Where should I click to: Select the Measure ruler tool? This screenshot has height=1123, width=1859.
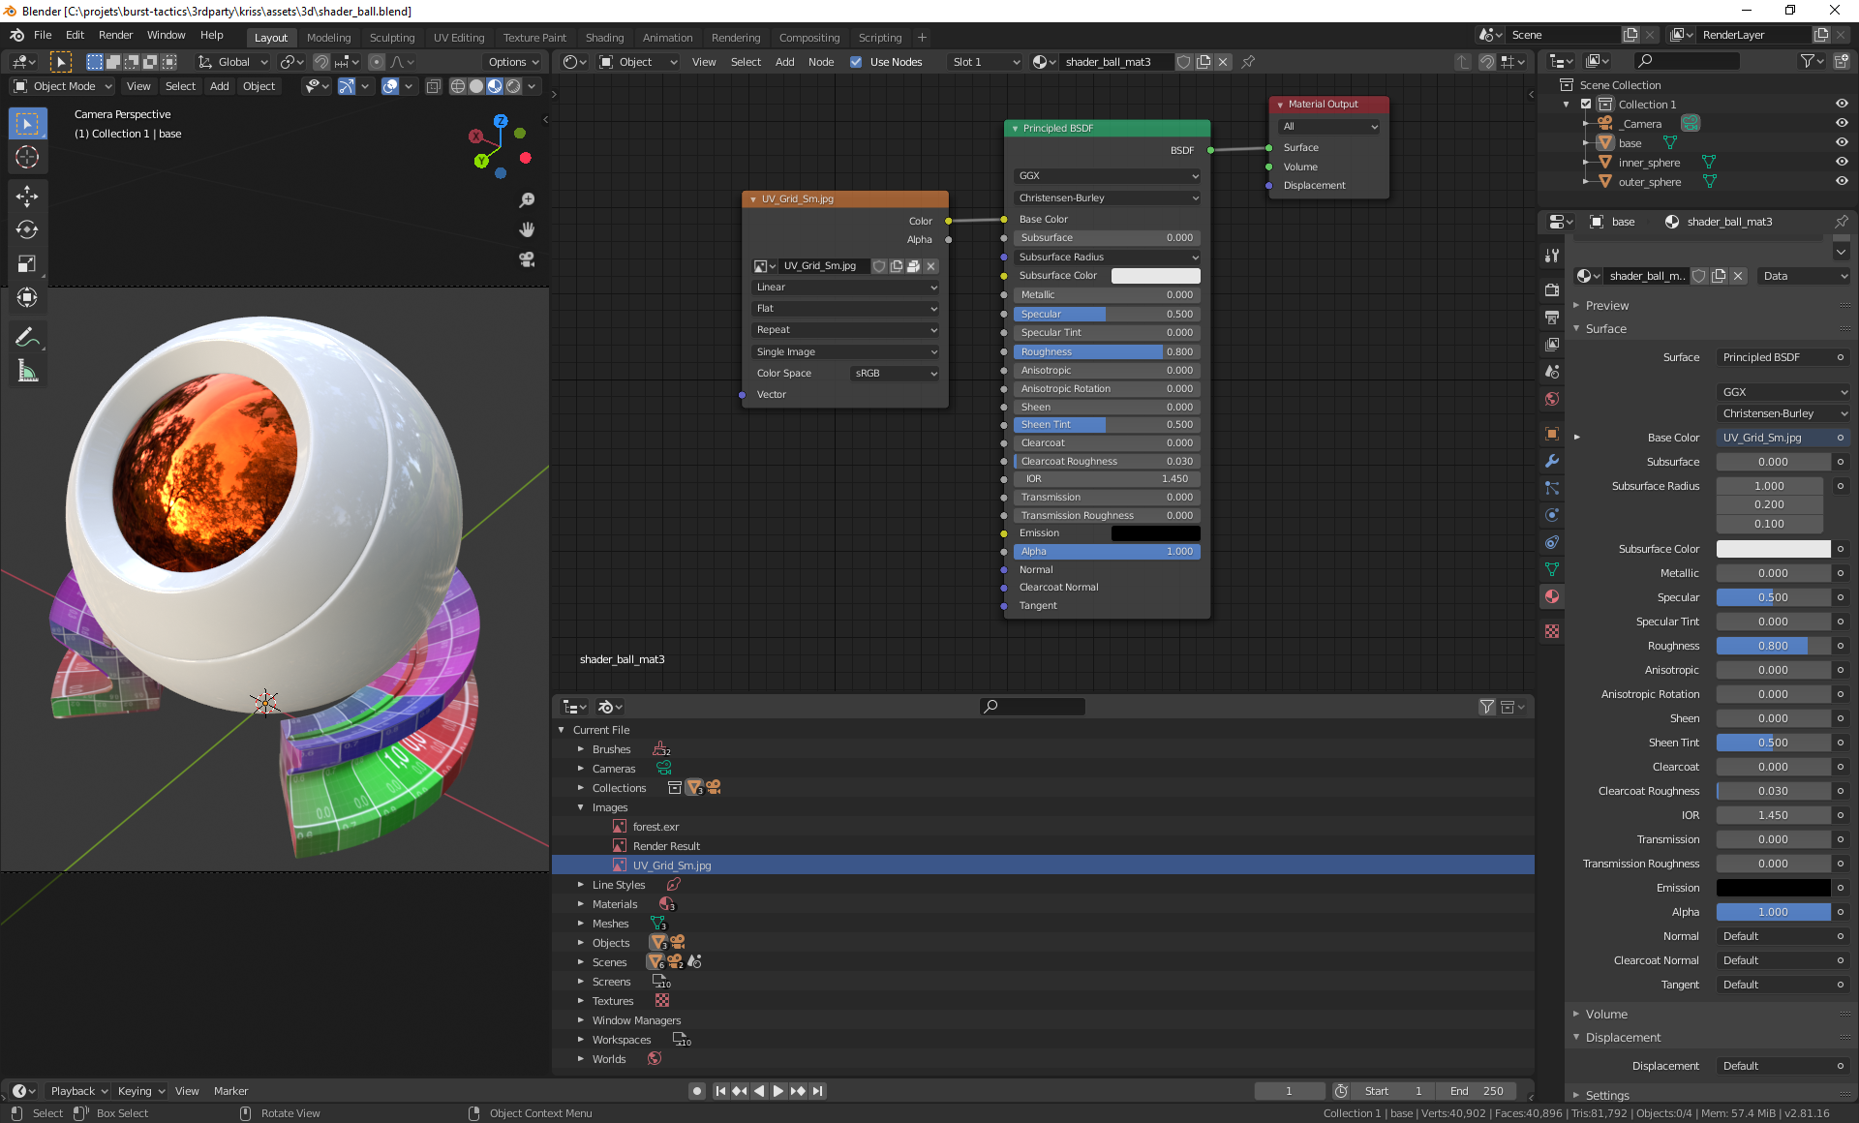[26, 371]
